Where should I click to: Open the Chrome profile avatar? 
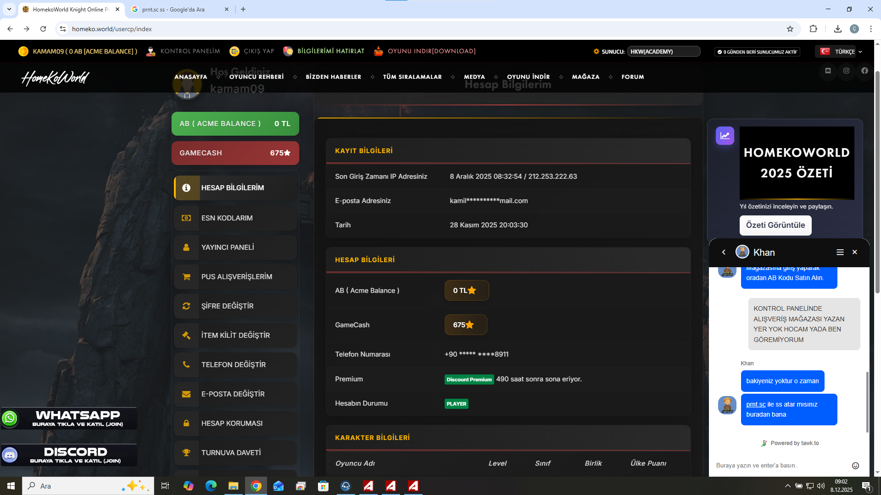point(854,29)
